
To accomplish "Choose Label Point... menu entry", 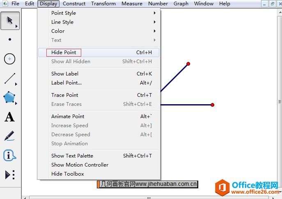I will tap(99, 83).
